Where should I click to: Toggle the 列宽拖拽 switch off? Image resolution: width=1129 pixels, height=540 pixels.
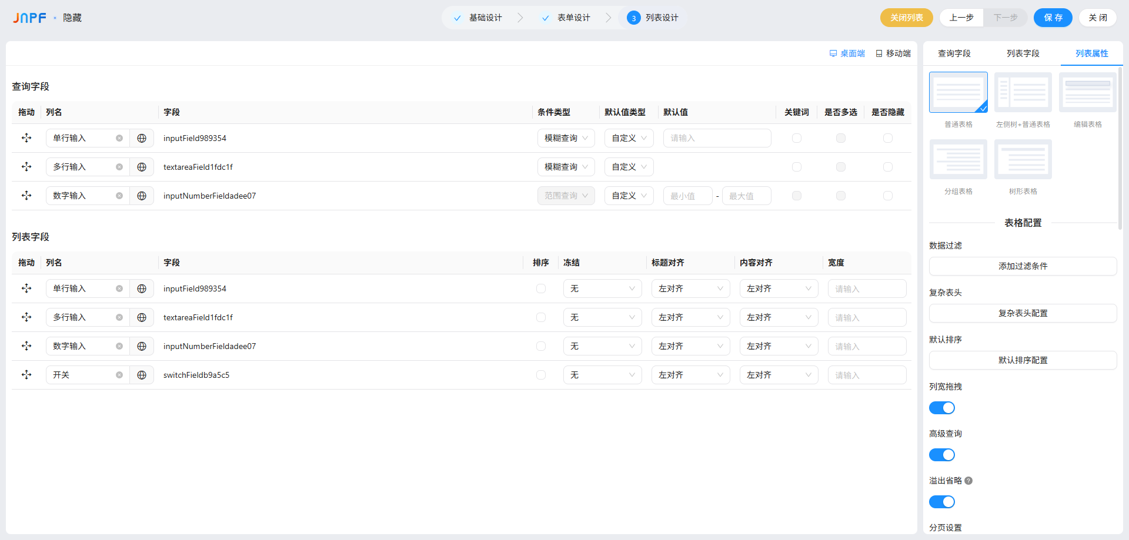click(941, 408)
